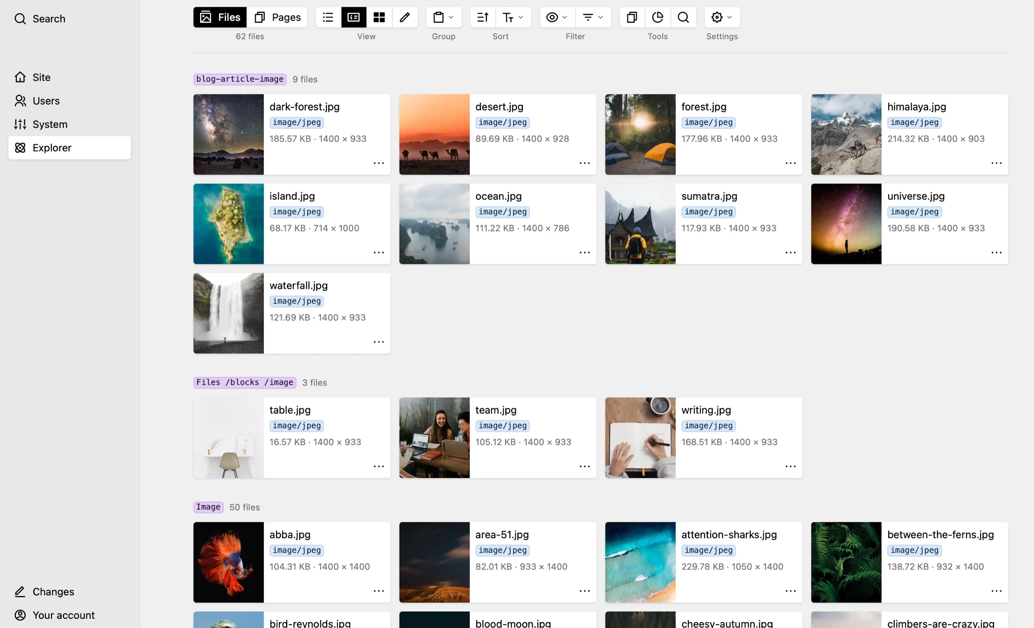Open the pie chart stats tool

(658, 17)
